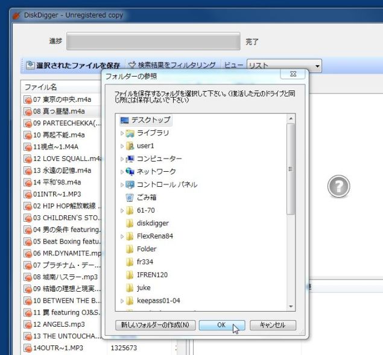This screenshot has height=355, width=383.
Task: Click the save selected files toolbar icon
Action: (x=30, y=65)
